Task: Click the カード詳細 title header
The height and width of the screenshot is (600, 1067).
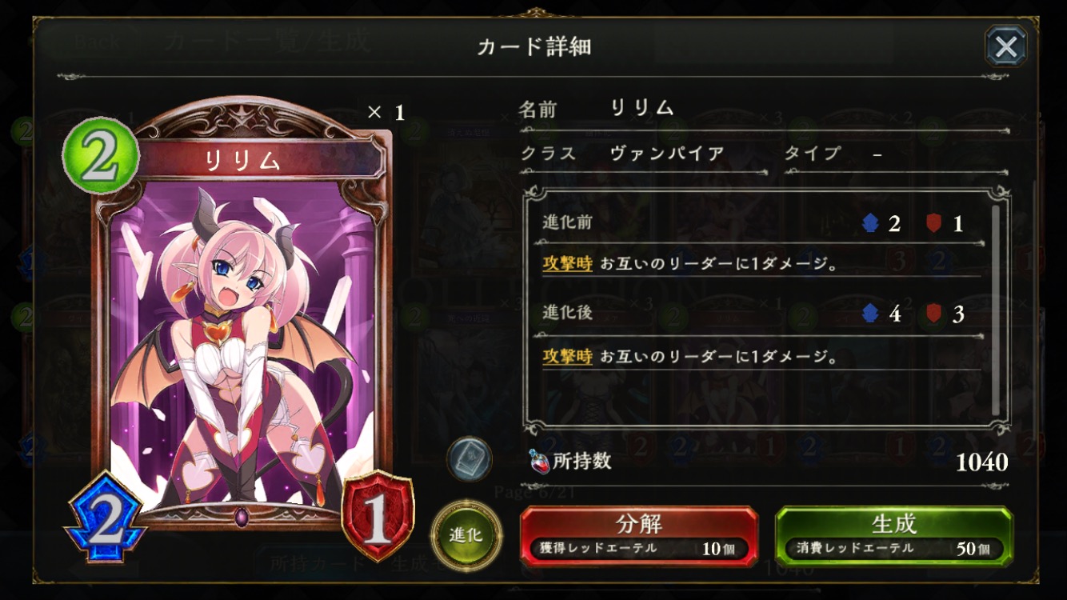Action: pyautogui.click(x=533, y=46)
